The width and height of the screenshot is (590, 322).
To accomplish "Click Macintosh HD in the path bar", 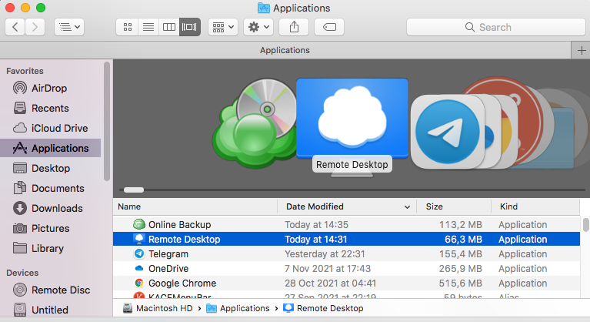I will (158, 308).
